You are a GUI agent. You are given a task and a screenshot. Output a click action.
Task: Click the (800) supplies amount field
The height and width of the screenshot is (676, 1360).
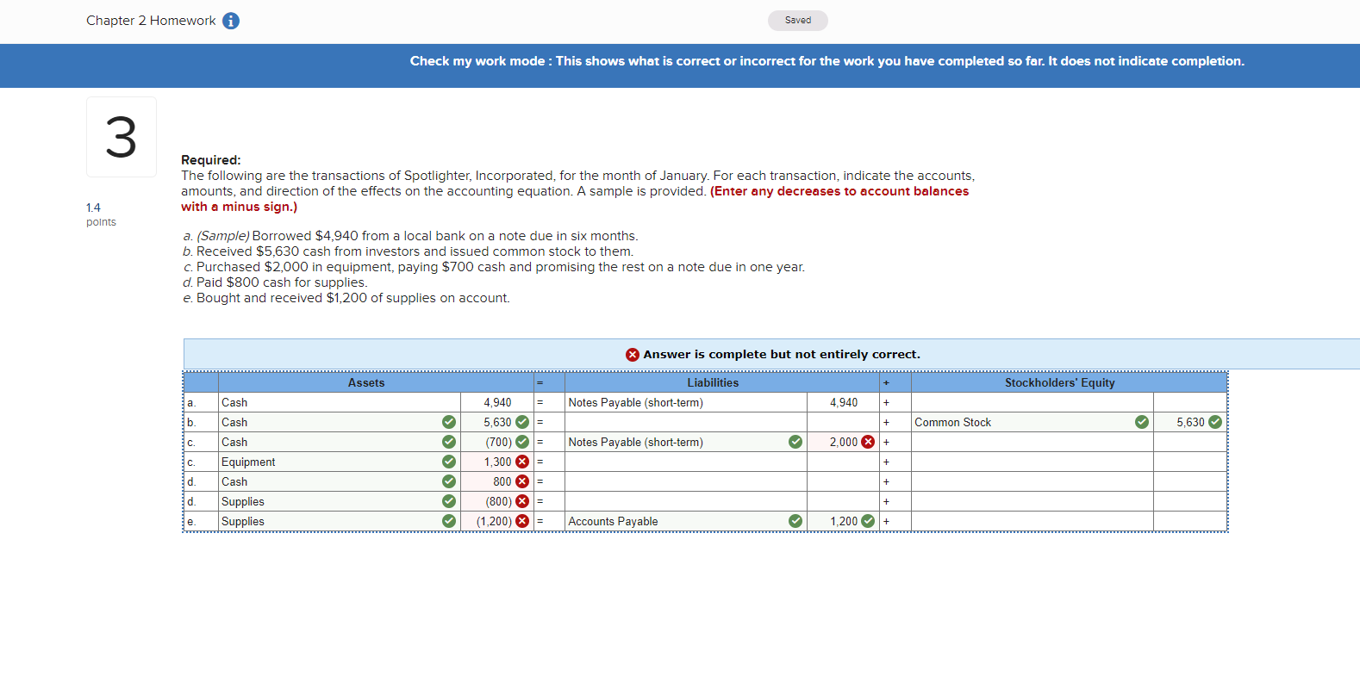click(497, 501)
